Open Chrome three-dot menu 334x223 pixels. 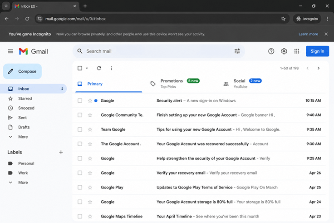coord(327,19)
